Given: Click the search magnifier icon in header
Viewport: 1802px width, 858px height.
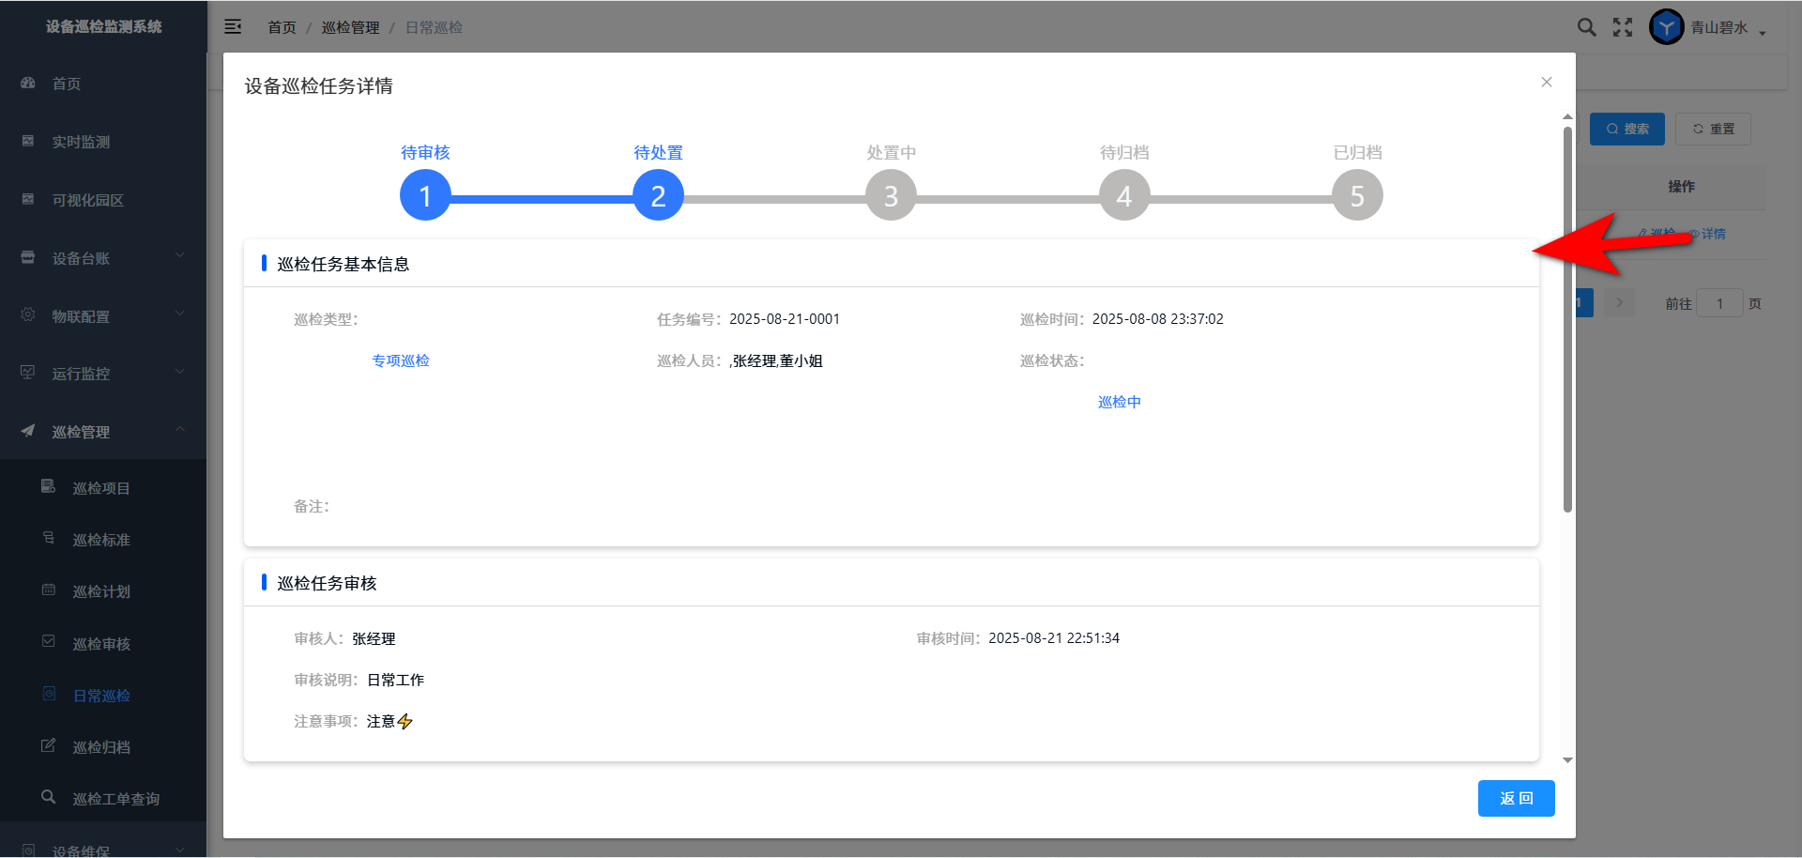Looking at the screenshot, I should coord(1586,27).
